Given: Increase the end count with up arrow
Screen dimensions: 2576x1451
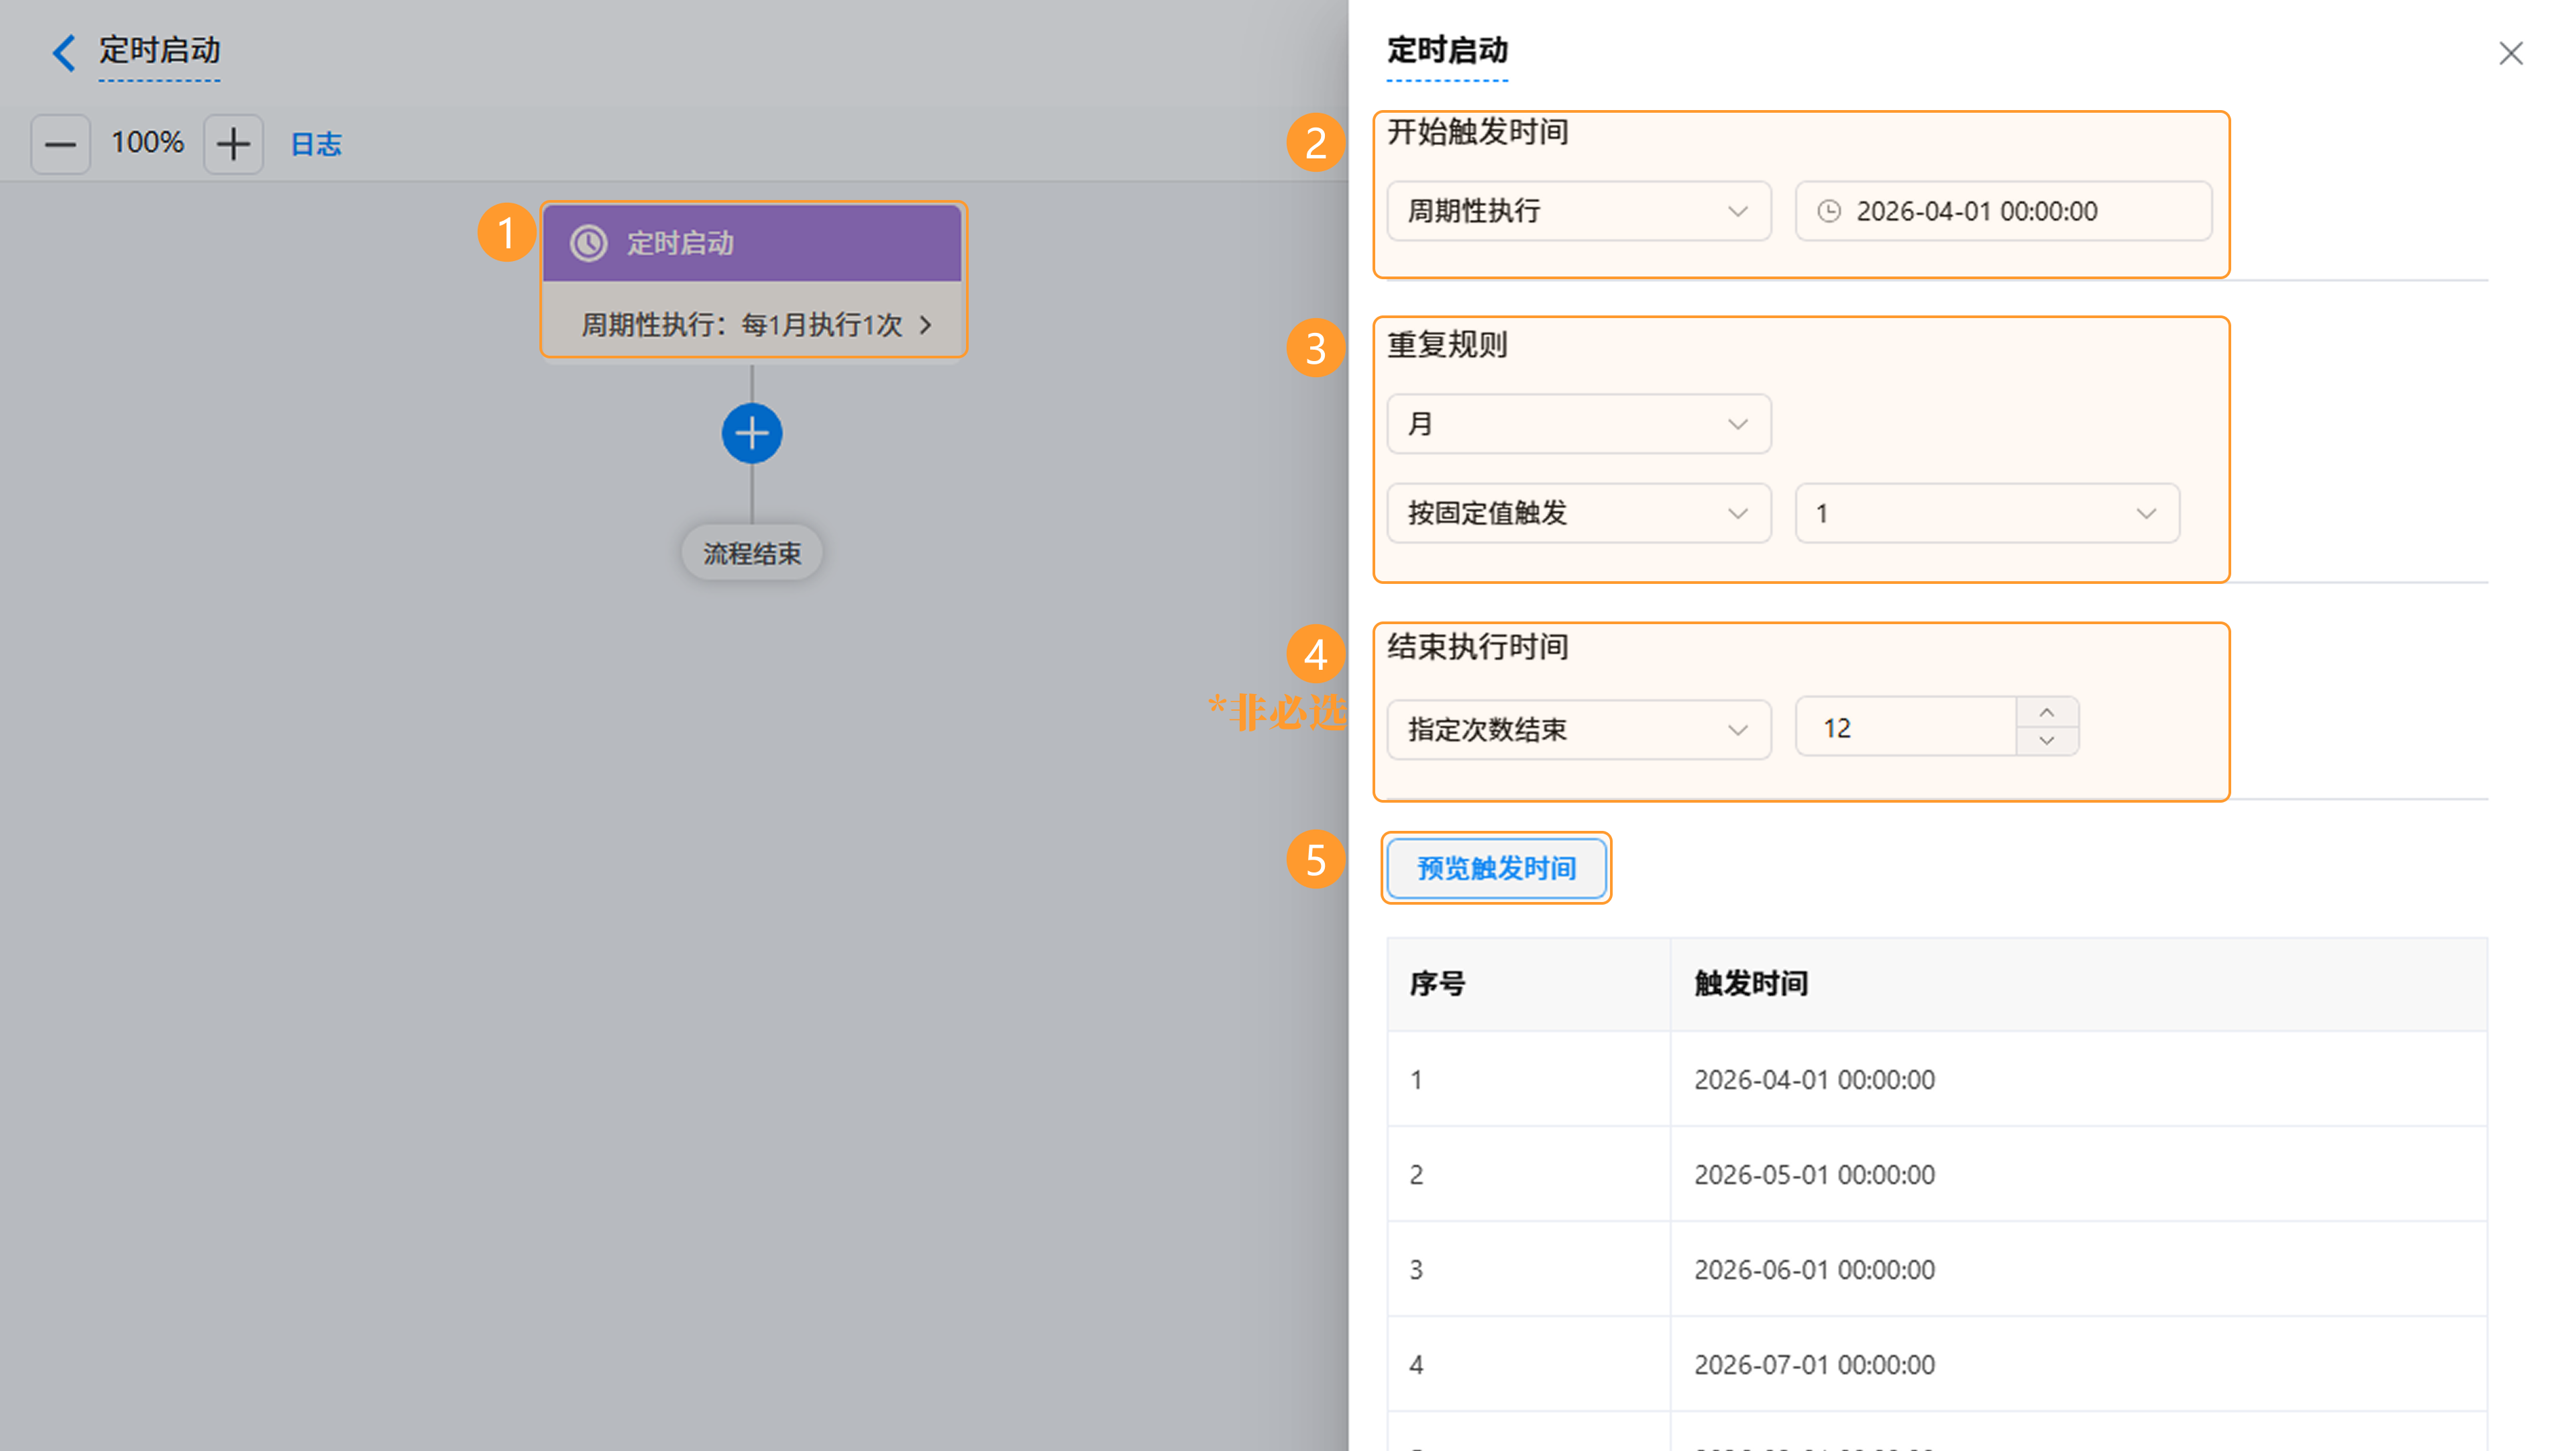Looking at the screenshot, I should coord(2047,713).
